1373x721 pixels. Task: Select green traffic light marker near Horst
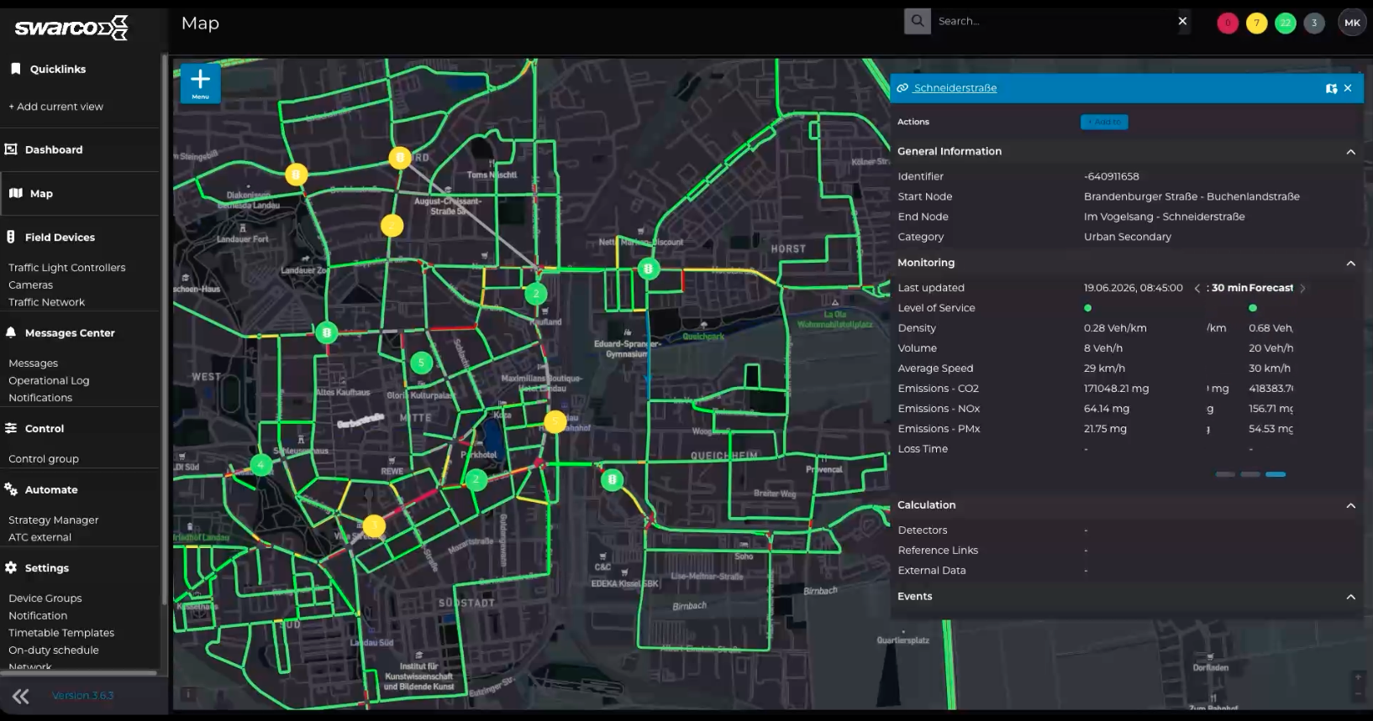648,269
